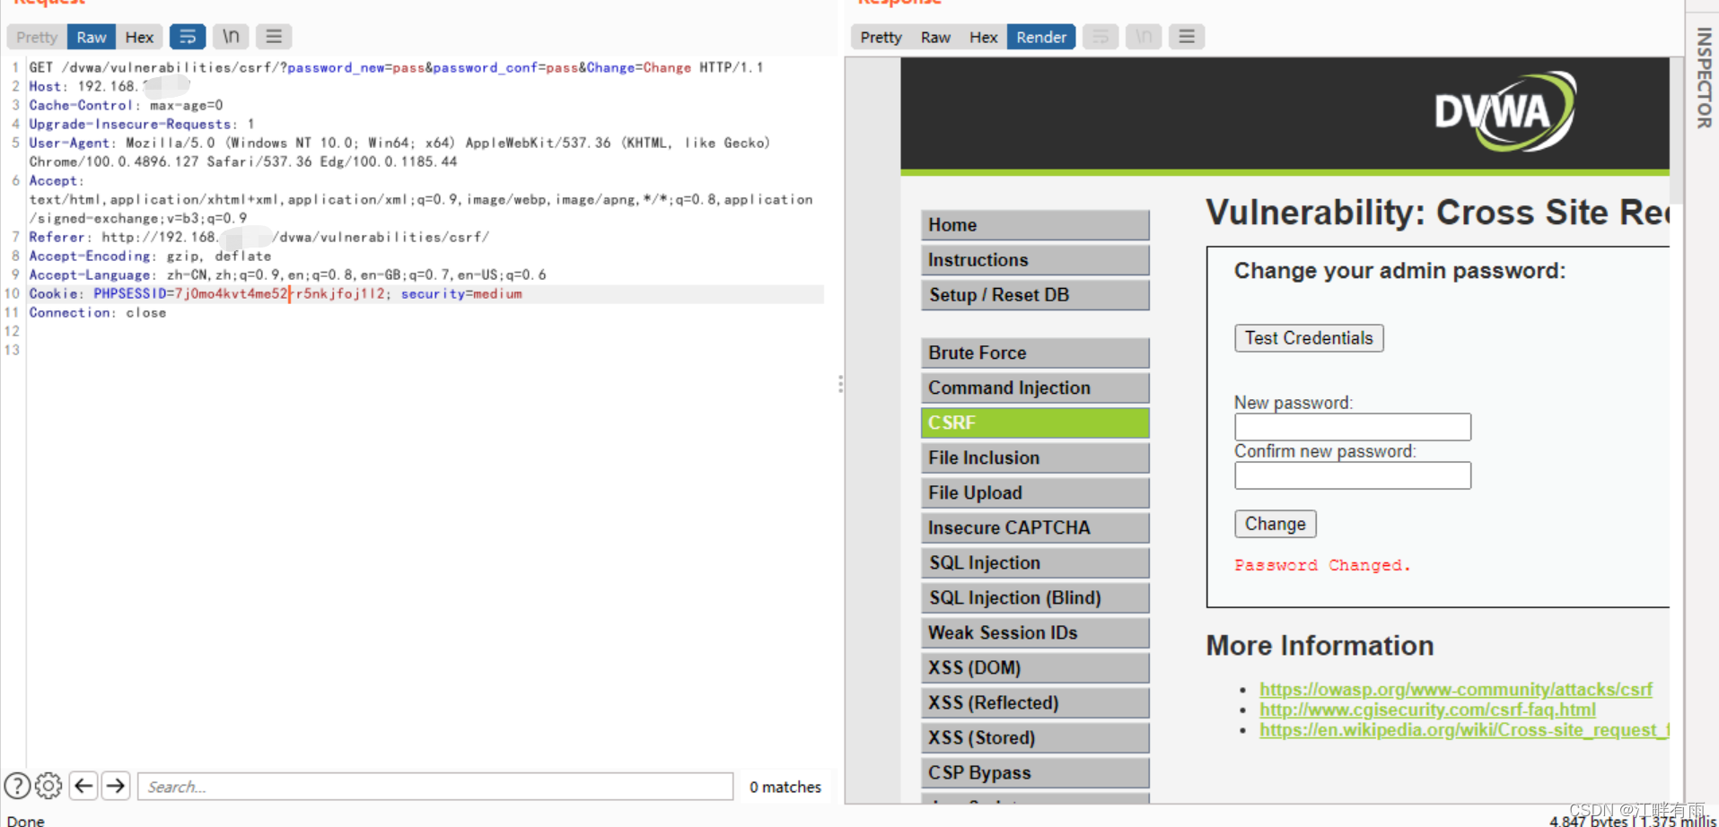
Task: Click 'Accept-Language' header line
Action: click(287, 274)
